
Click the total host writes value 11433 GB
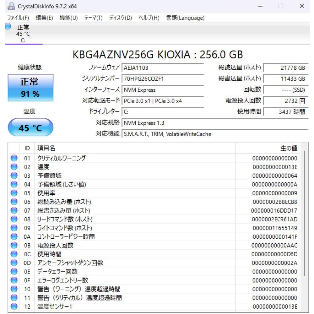click(285, 79)
